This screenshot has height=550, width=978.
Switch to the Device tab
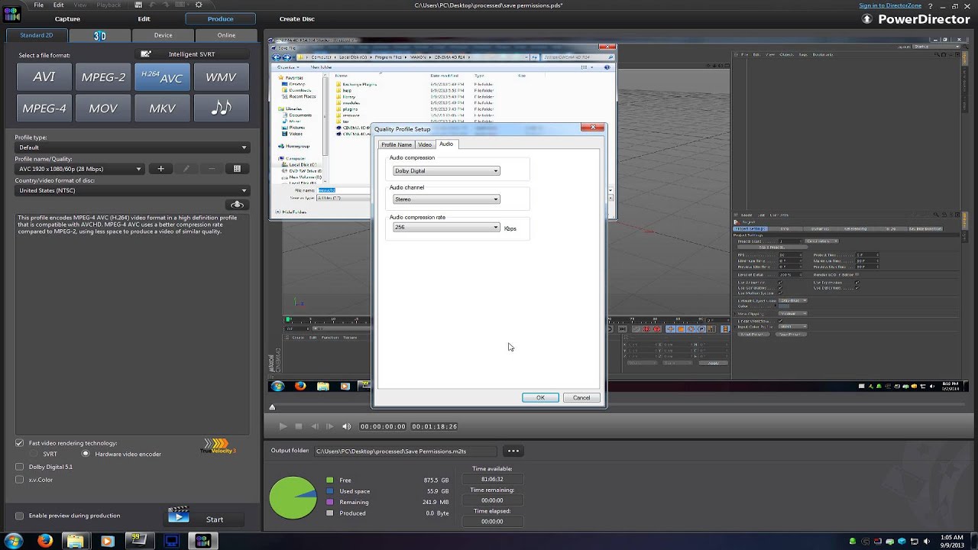coord(163,35)
